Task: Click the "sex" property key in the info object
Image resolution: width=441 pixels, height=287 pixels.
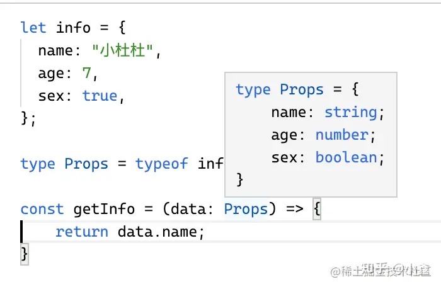Action: pyautogui.click(x=51, y=96)
